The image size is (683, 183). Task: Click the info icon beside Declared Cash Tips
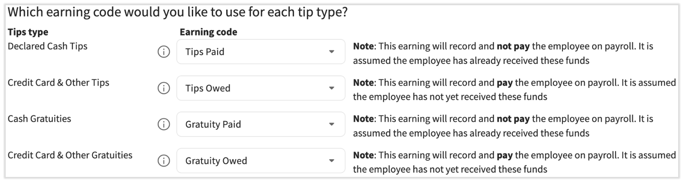[164, 52]
